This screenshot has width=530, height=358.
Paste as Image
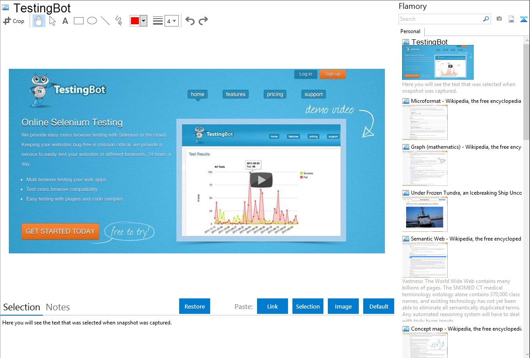pyautogui.click(x=343, y=306)
